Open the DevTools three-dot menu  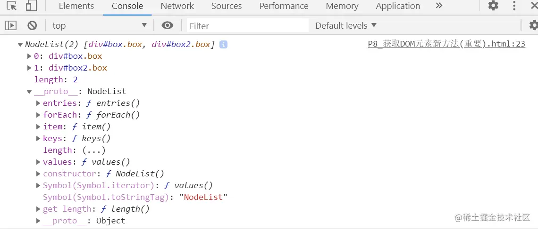[515, 6]
